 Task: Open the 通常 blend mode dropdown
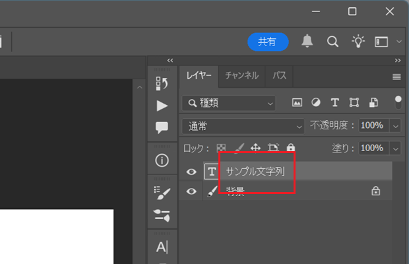tap(243, 125)
